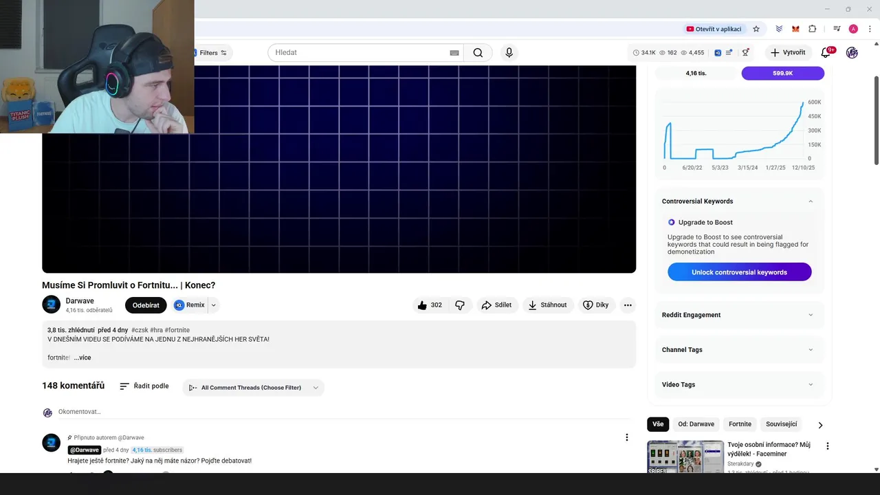This screenshot has height=495, width=880.
Task: Expand description with ...více
Action: [x=82, y=357]
